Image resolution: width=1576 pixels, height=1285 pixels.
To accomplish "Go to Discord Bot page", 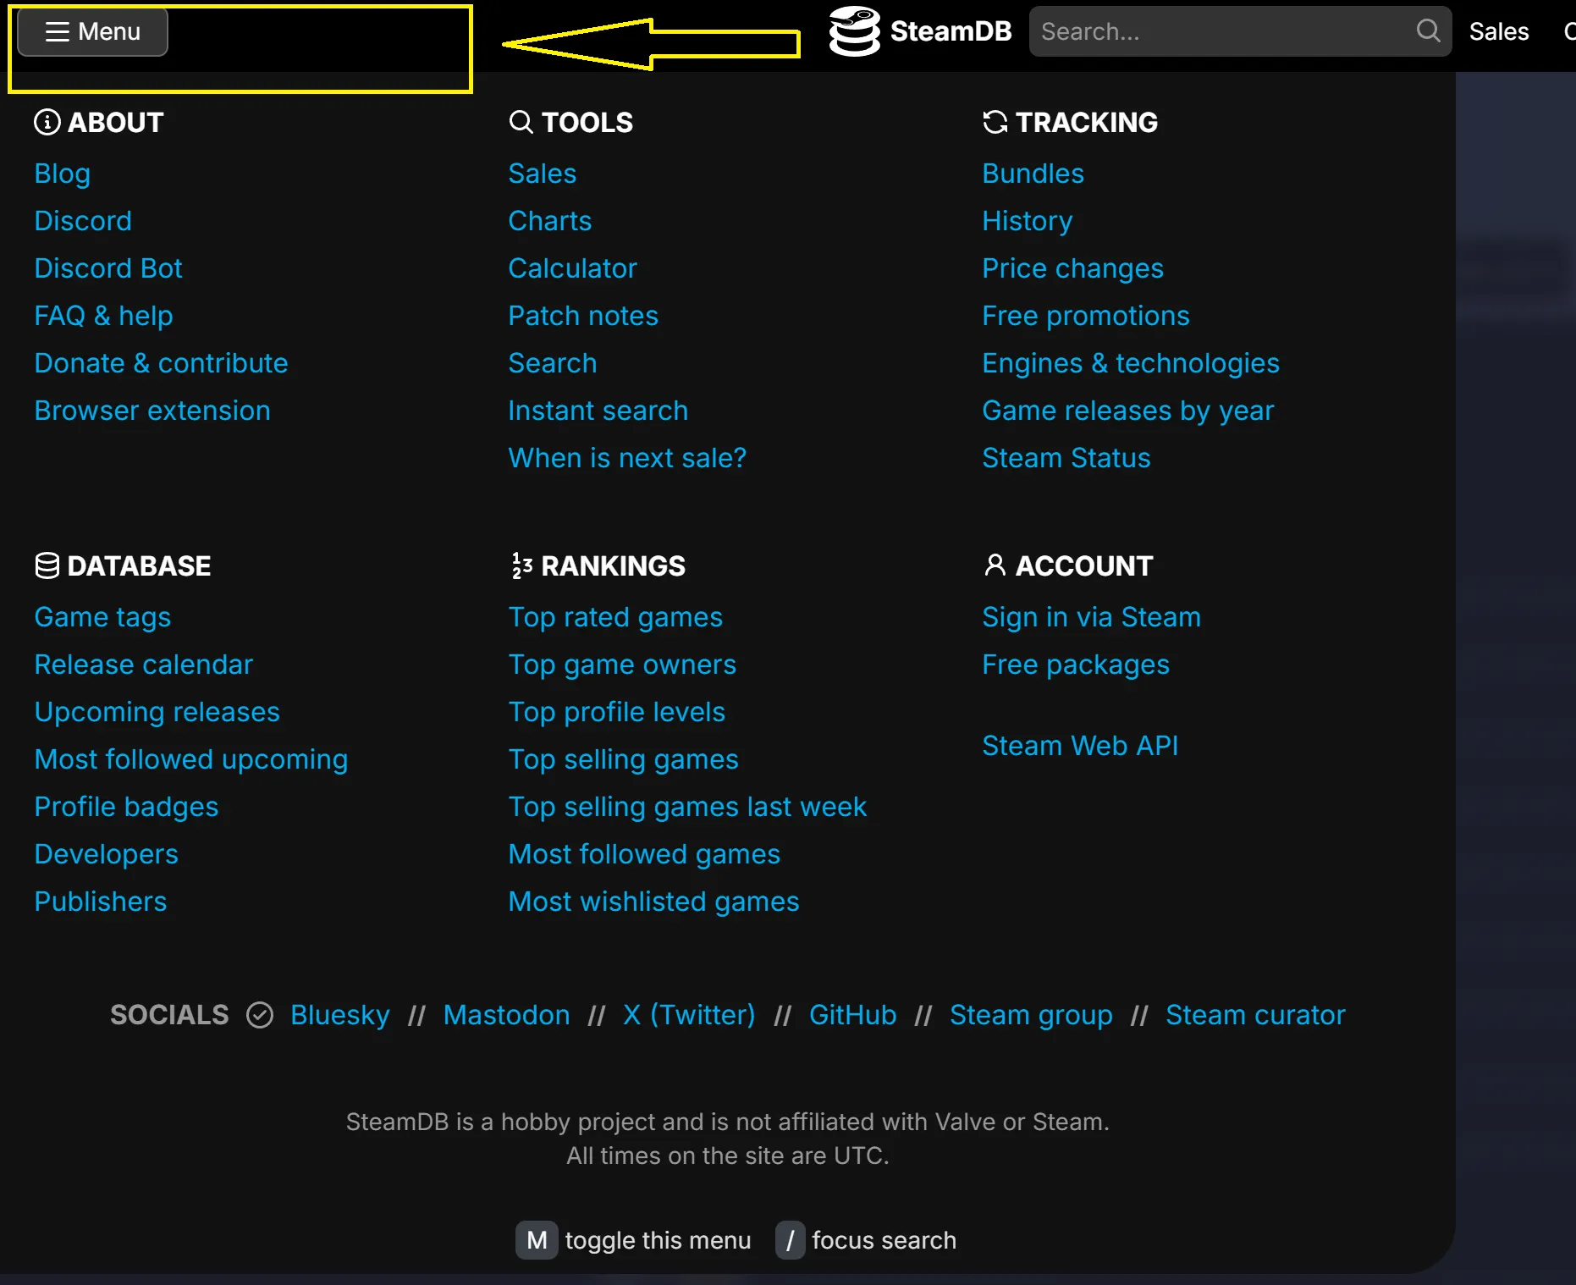I will click(108, 268).
